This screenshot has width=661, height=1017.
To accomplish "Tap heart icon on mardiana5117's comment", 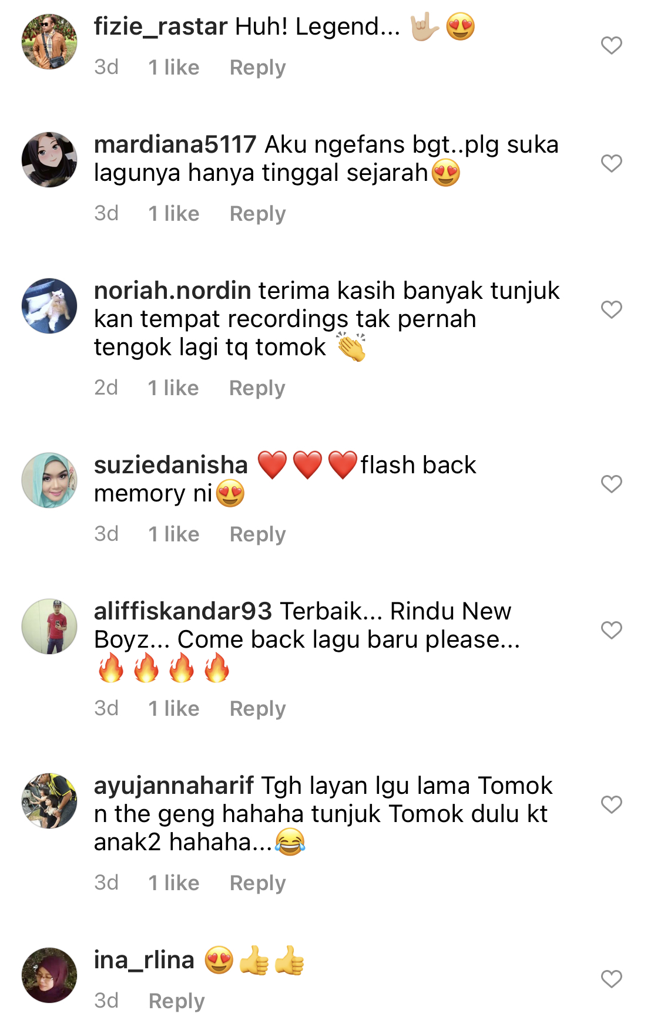I will [612, 163].
